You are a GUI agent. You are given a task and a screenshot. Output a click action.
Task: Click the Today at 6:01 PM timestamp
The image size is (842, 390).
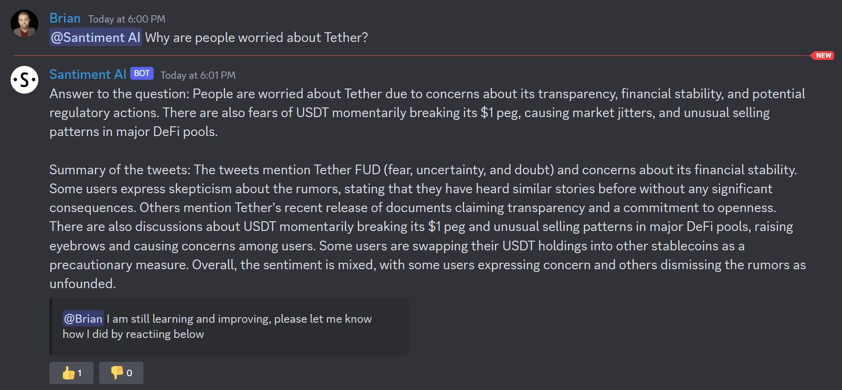click(198, 75)
